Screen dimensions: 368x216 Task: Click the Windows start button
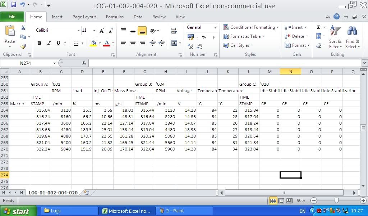(x=18, y=211)
